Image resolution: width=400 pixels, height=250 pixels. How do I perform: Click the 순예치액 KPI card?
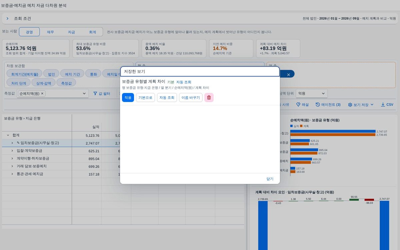36,48
